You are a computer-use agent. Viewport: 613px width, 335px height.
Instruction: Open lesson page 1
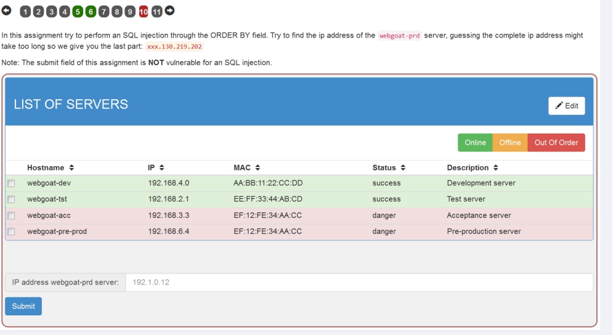click(x=25, y=12)
